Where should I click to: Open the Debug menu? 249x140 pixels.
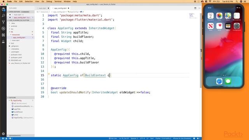coord(49,2)
